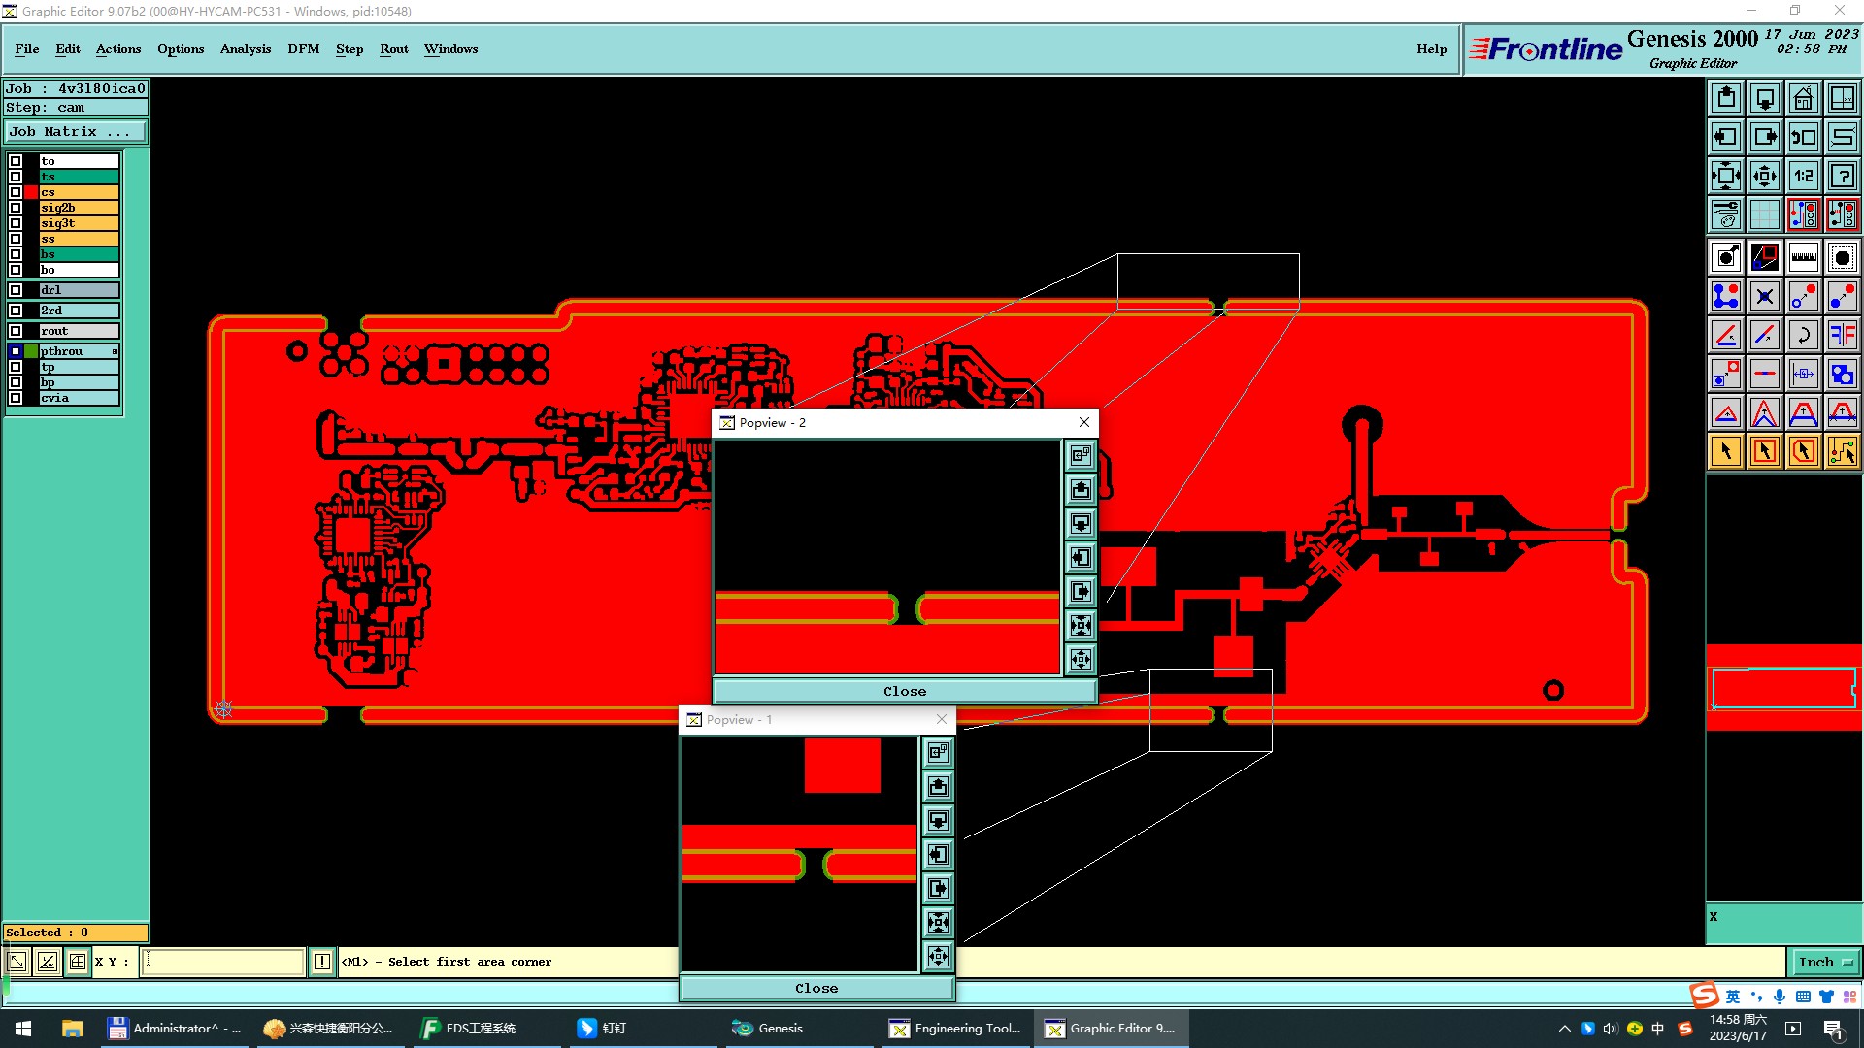Toggle the rout layer checkbox
This screenshot has height=1048, width=1864.
16,331
